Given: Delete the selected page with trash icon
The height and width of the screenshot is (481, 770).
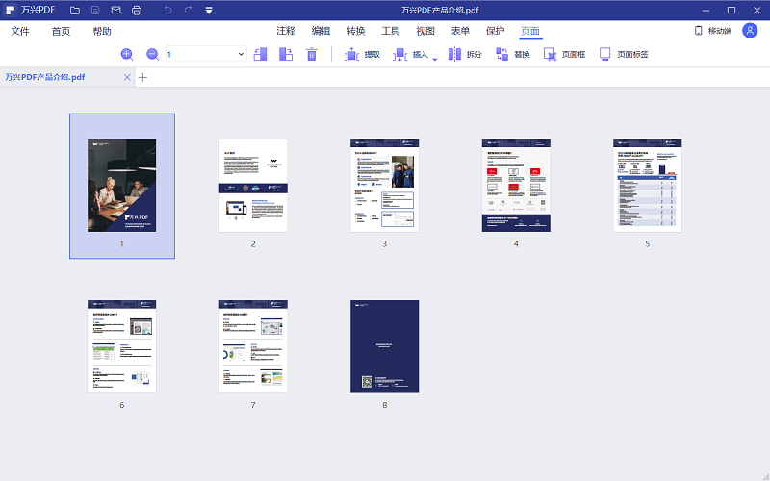Looking at the screenshot, I should coord(311,55).
